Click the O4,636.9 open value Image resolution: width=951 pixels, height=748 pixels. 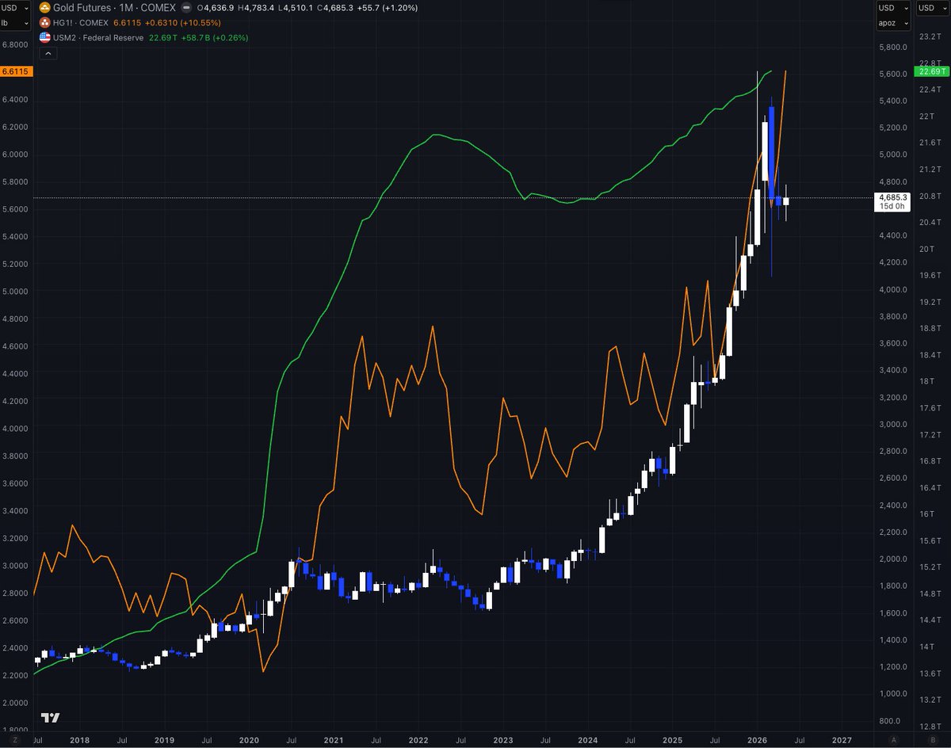[216, 8]
